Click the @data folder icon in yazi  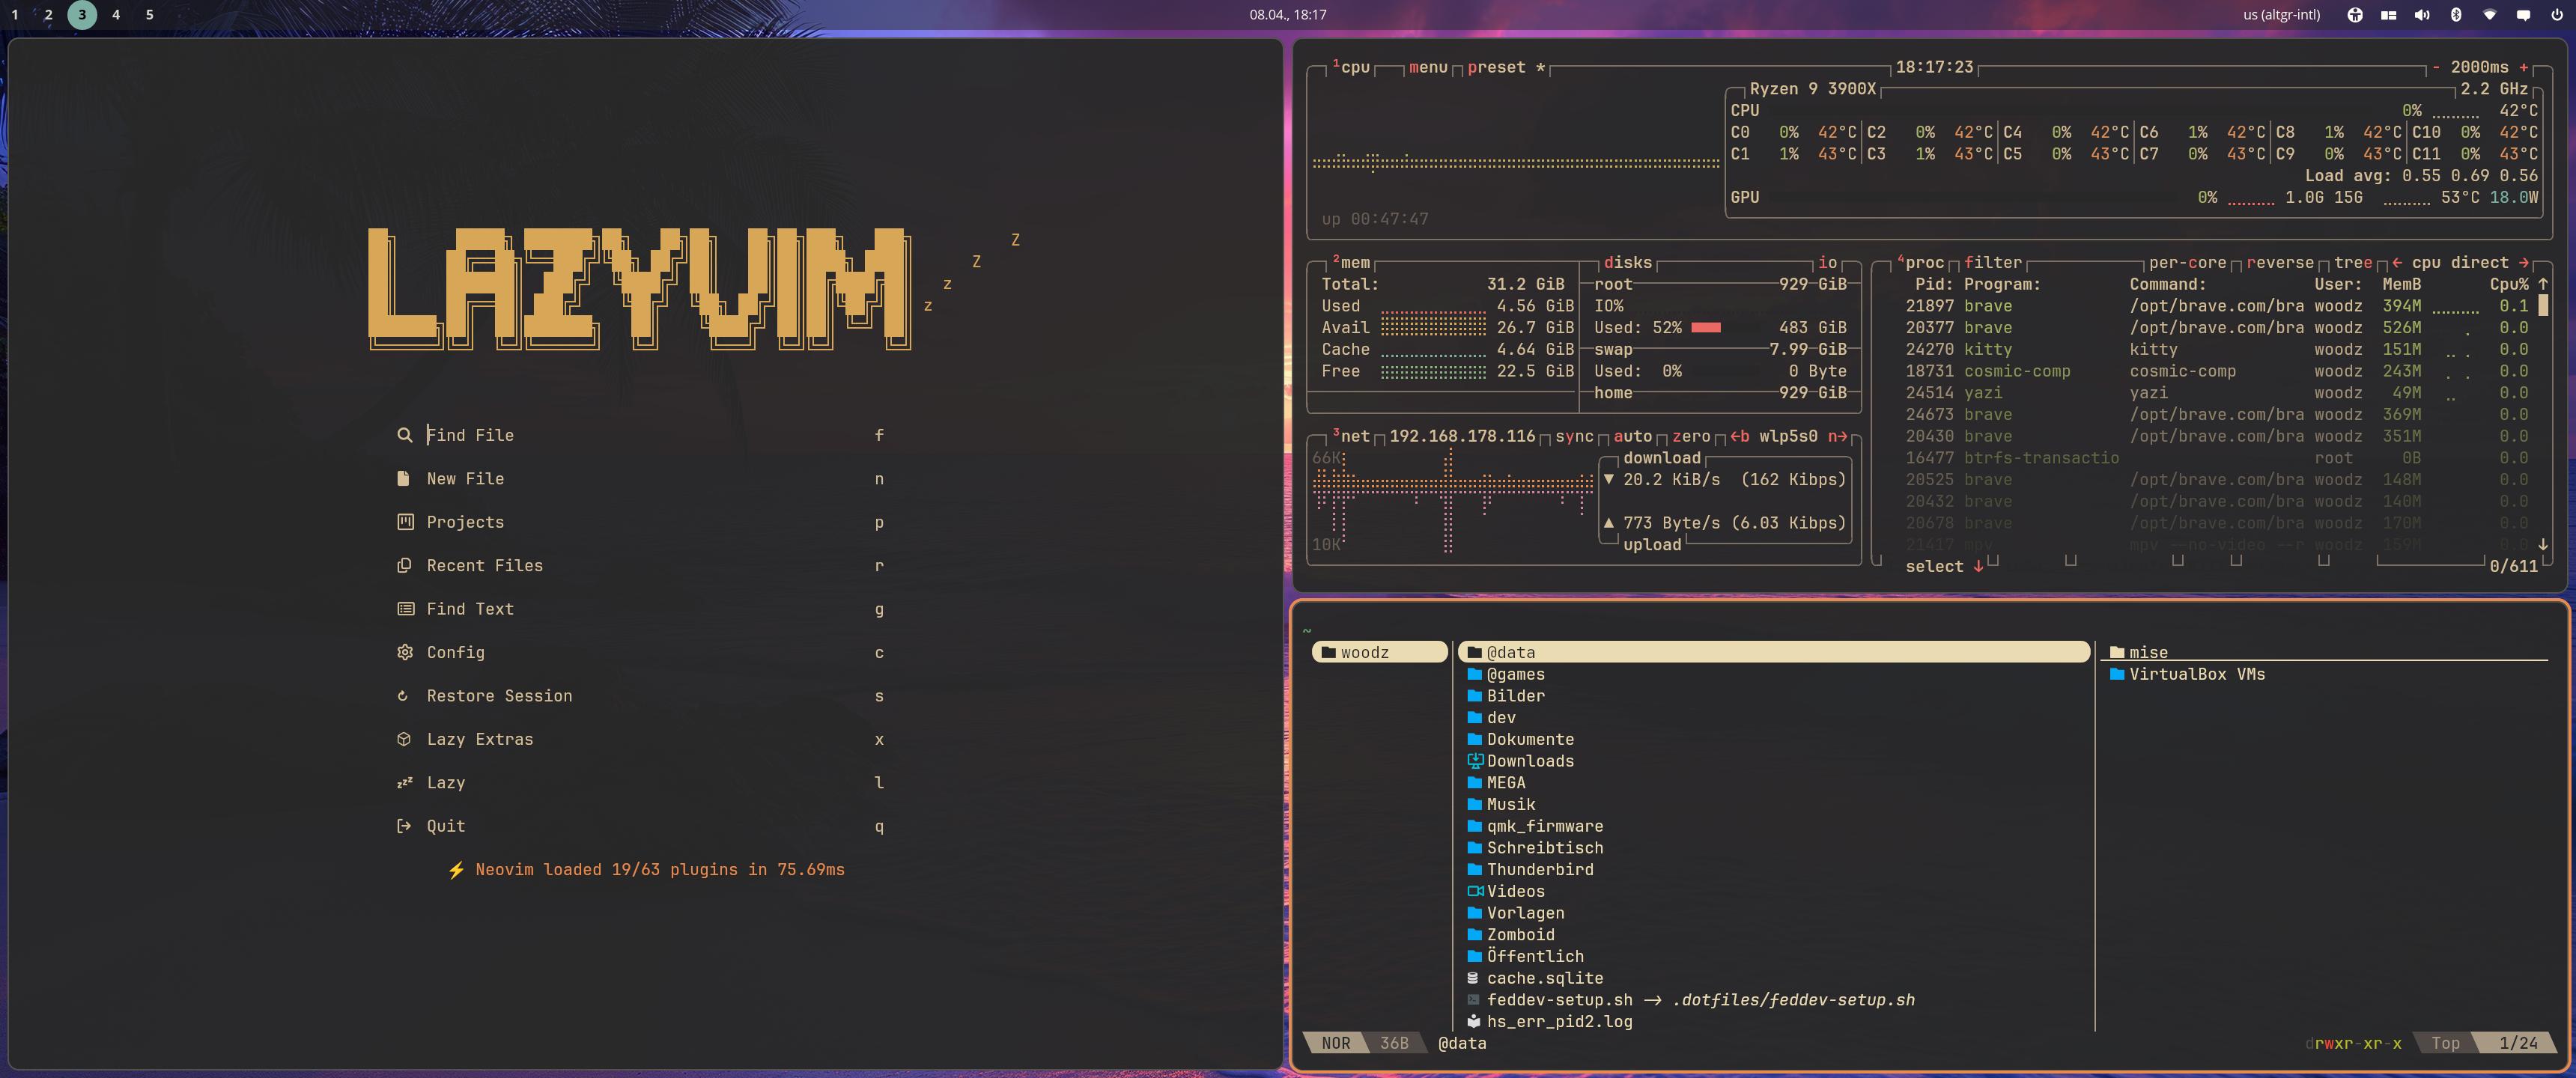pyautogui.click(x=1474, y=652)
